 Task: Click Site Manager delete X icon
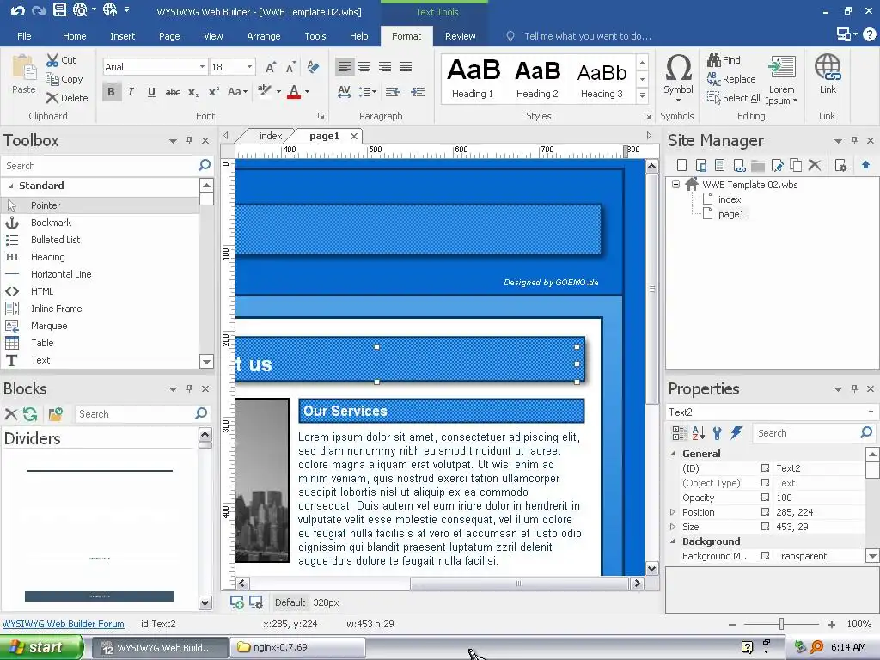click(815, 165)
